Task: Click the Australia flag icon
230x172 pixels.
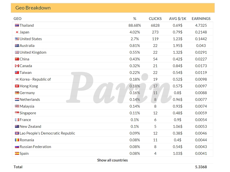Action: 17,46
